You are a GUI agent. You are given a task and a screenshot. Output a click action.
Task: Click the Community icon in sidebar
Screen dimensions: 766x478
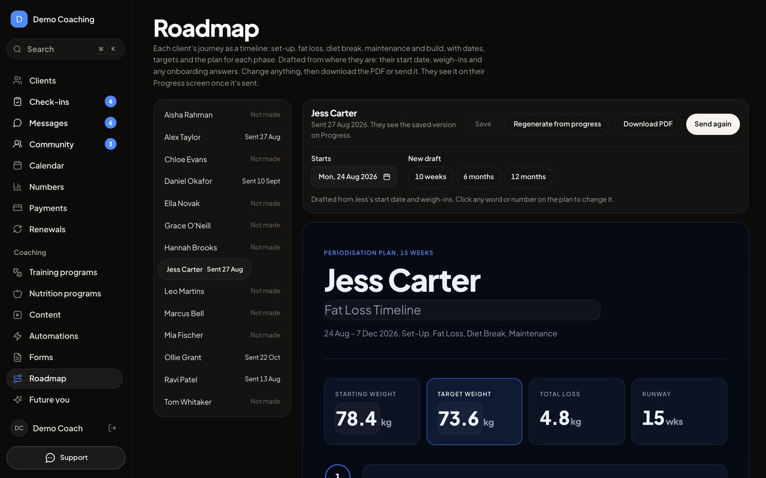pos(18,144)
